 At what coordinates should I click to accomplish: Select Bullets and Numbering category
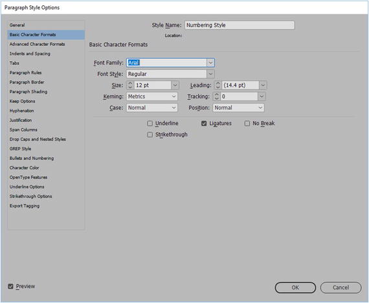pos(32,158)
